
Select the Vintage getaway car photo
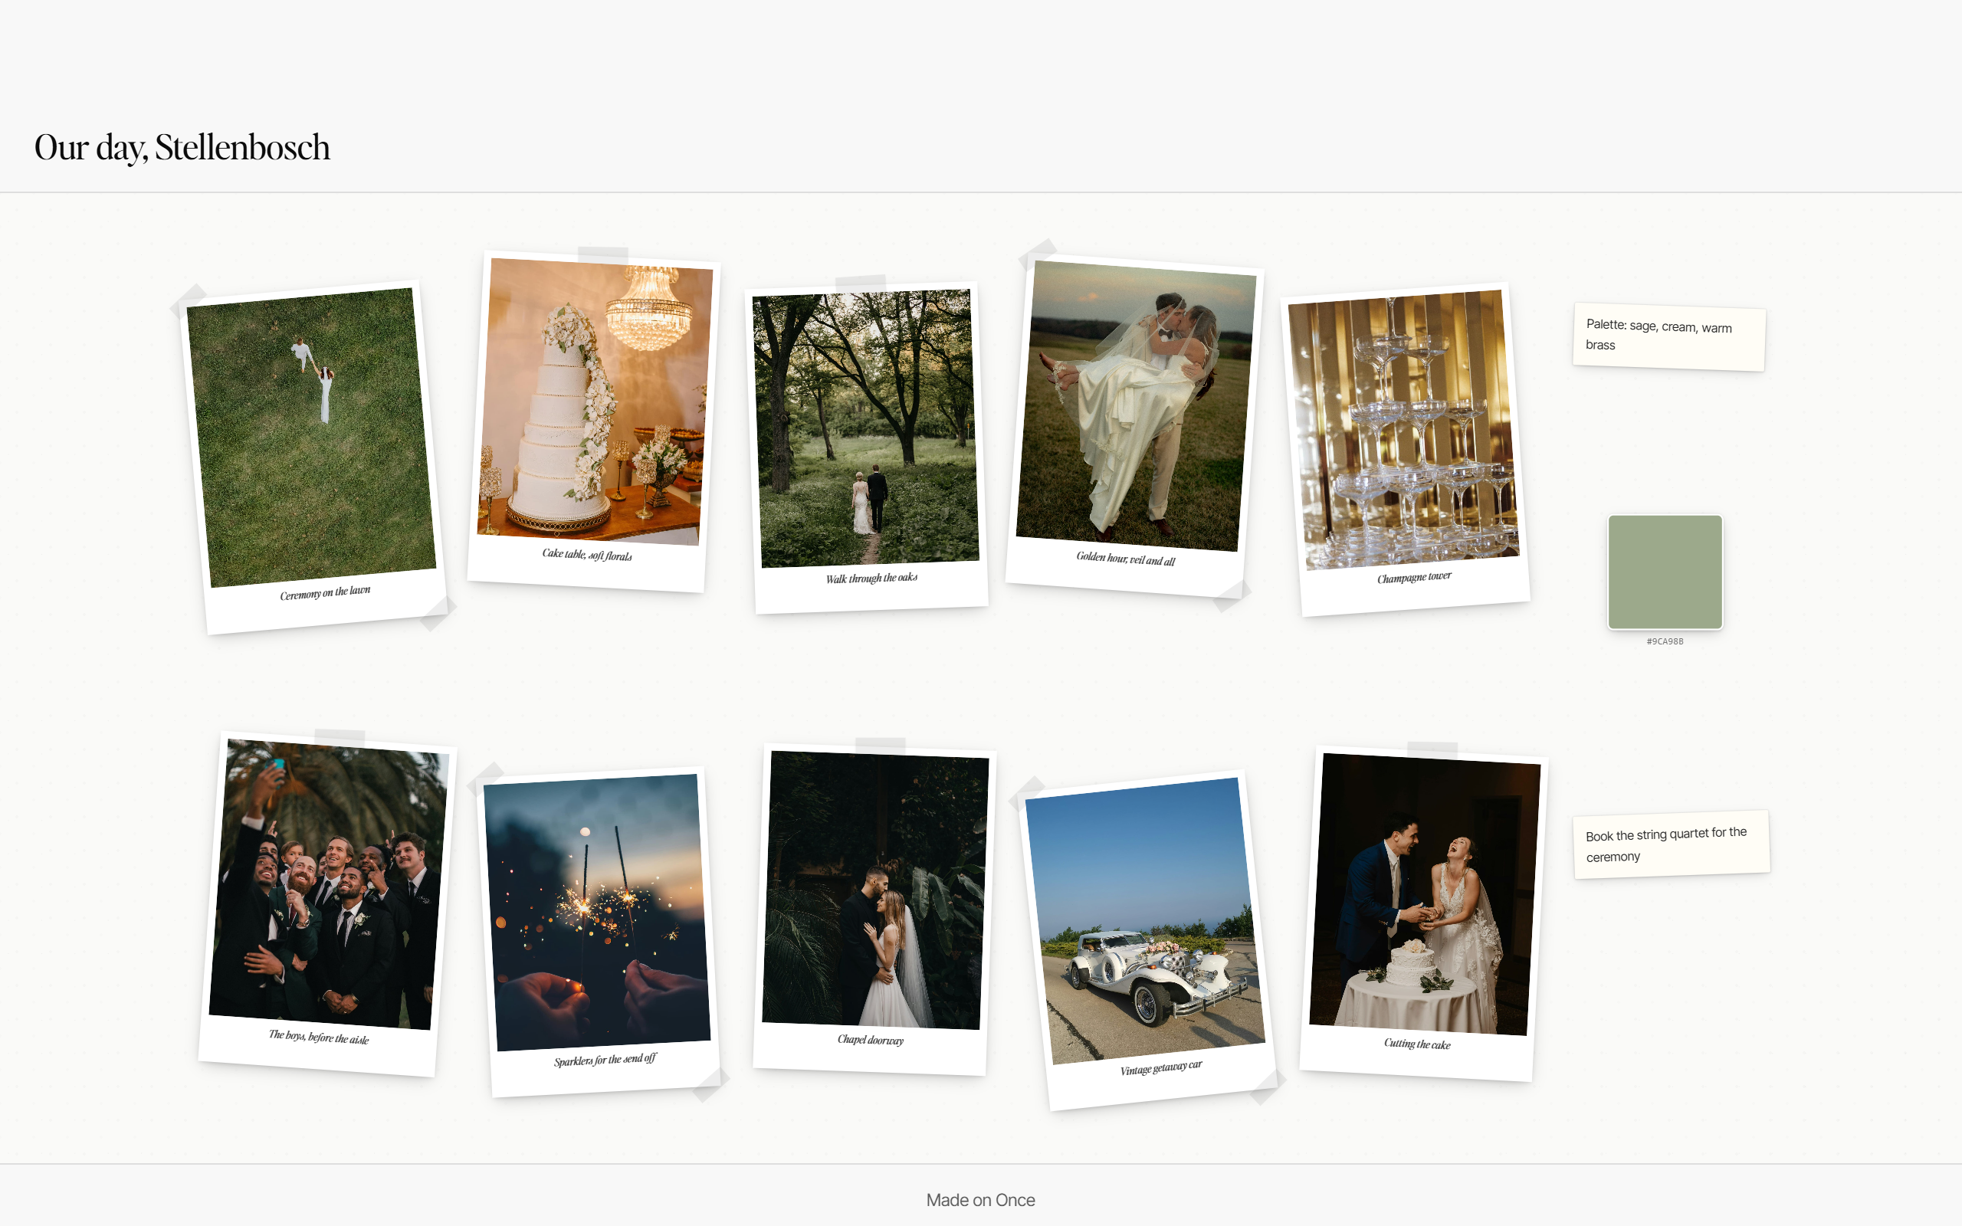1145,920
